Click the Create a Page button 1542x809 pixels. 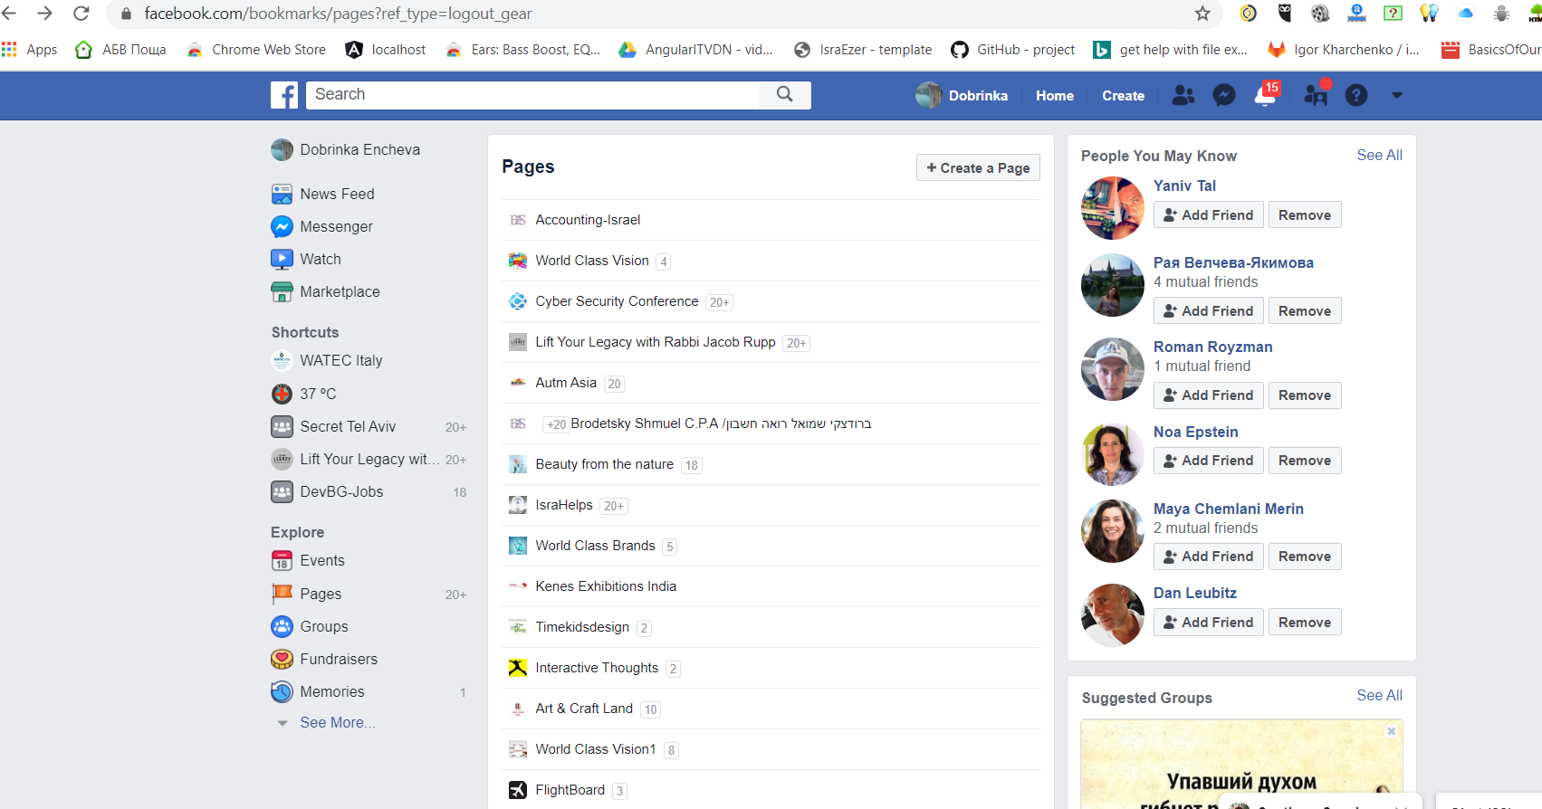pos(978,167)
